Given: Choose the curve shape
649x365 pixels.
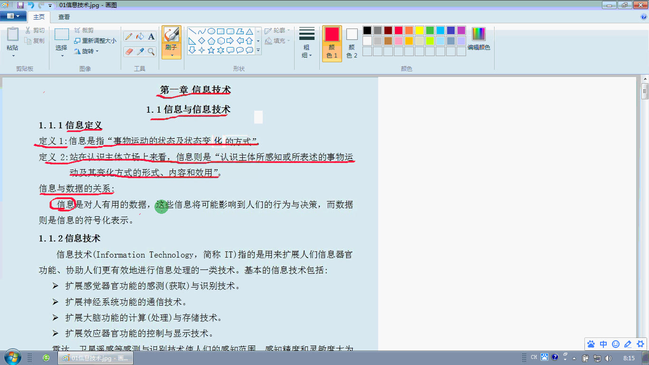Looking at the screenshot, I should pyautogui.click(x=202, y=31).
